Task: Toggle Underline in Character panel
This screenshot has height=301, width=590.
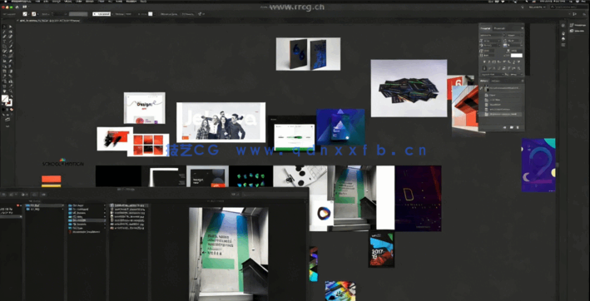Action: 514,62
